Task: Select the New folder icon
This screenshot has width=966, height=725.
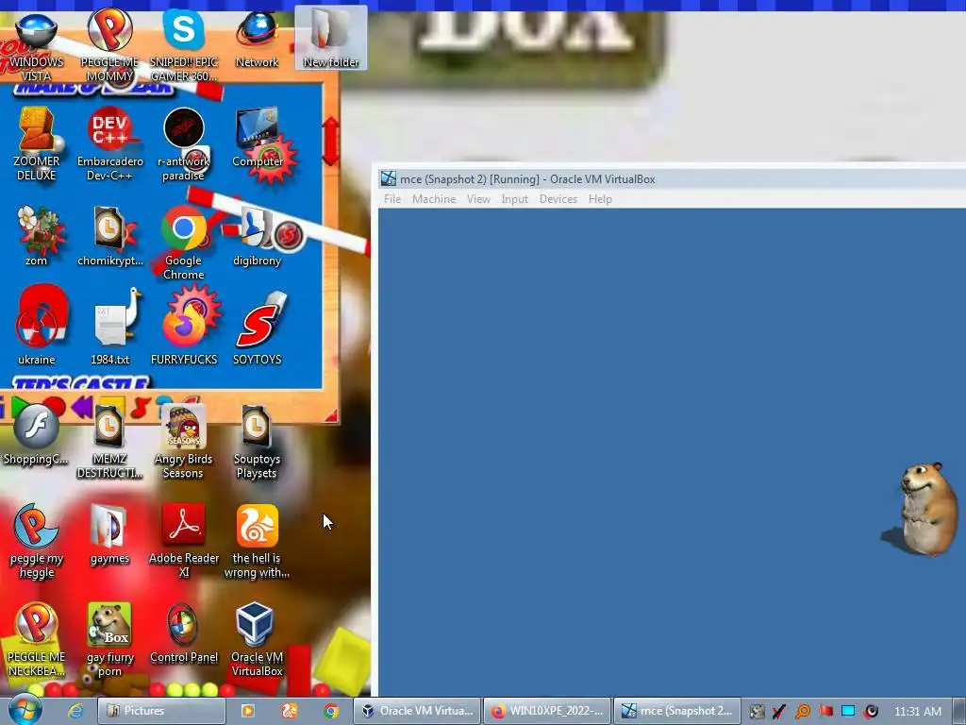Action: point(331,38)
